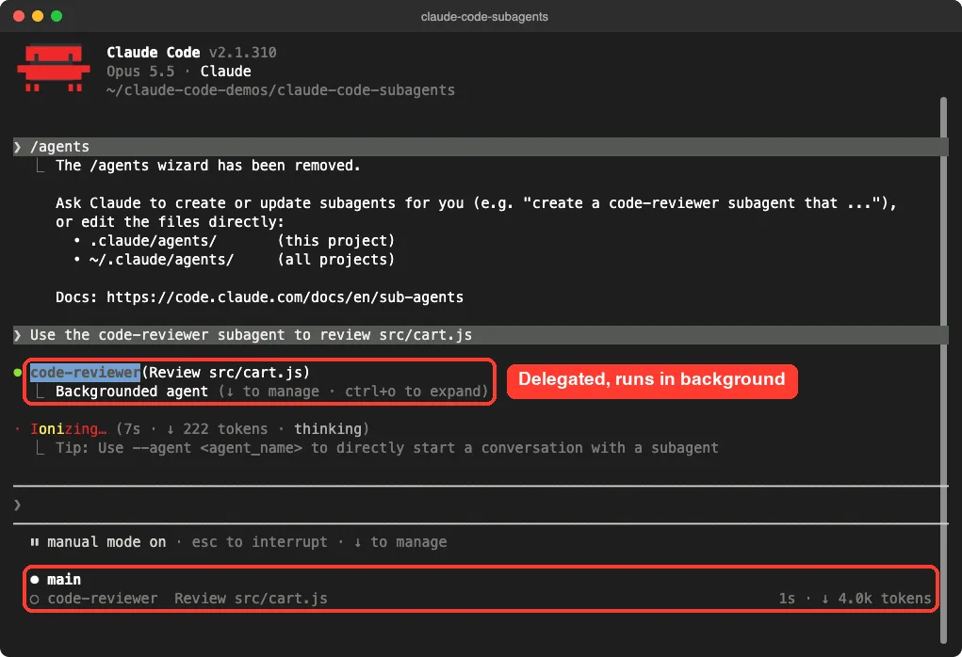
Task: Maximize the window with the green button
Action: [x=57, y=16]
